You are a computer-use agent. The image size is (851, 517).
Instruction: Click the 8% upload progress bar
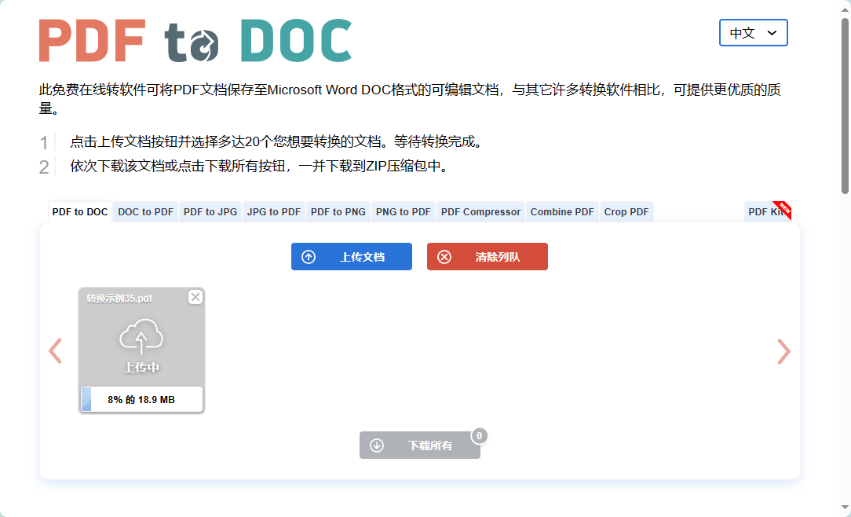pyautogui.click(x=141, y=399)
